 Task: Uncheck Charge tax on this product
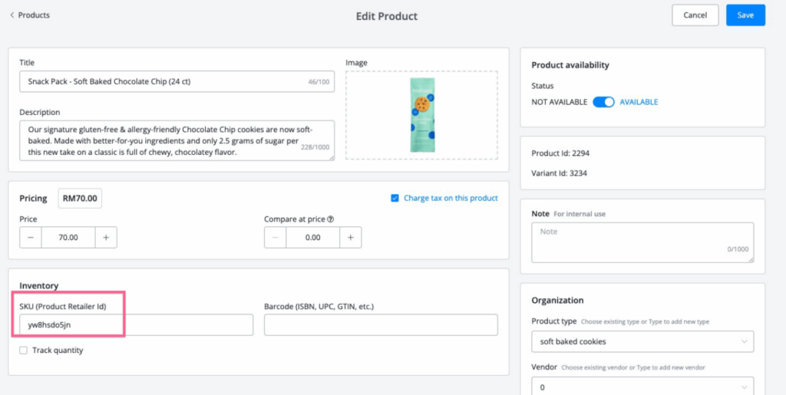point(395,198)
